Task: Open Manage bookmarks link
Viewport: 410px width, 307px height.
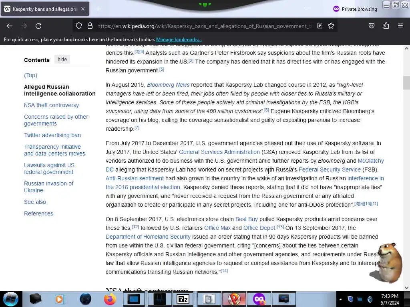Action: [179, 40]
